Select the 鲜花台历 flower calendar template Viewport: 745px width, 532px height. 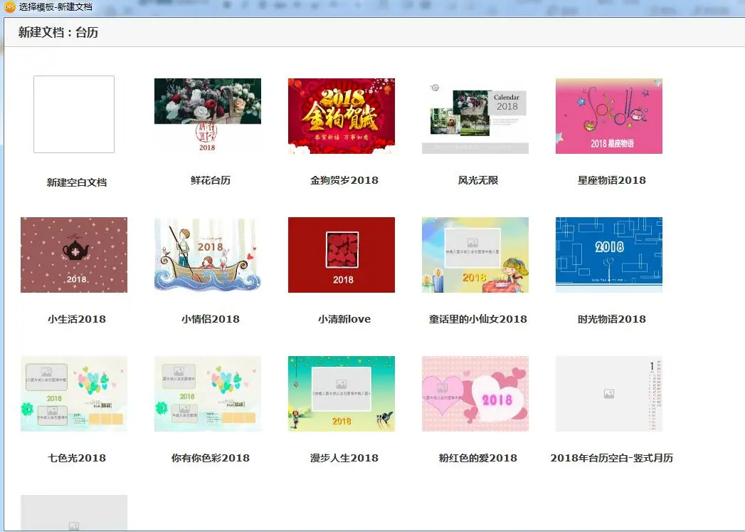207,115
